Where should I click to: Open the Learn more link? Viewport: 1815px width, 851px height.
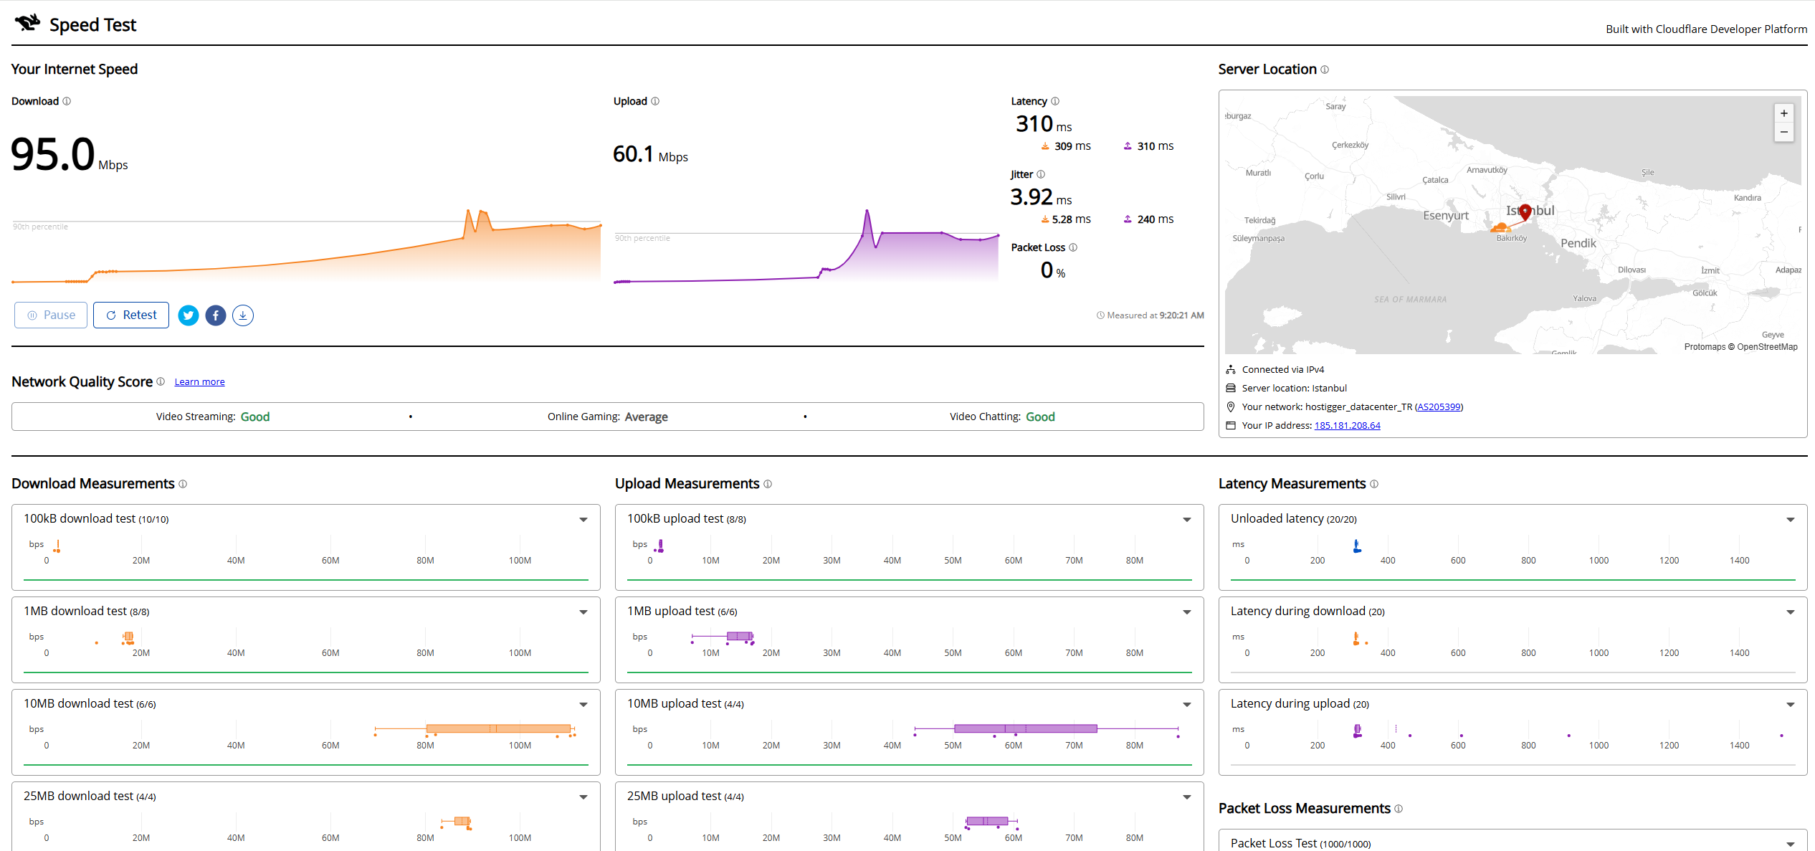(199, 382)
